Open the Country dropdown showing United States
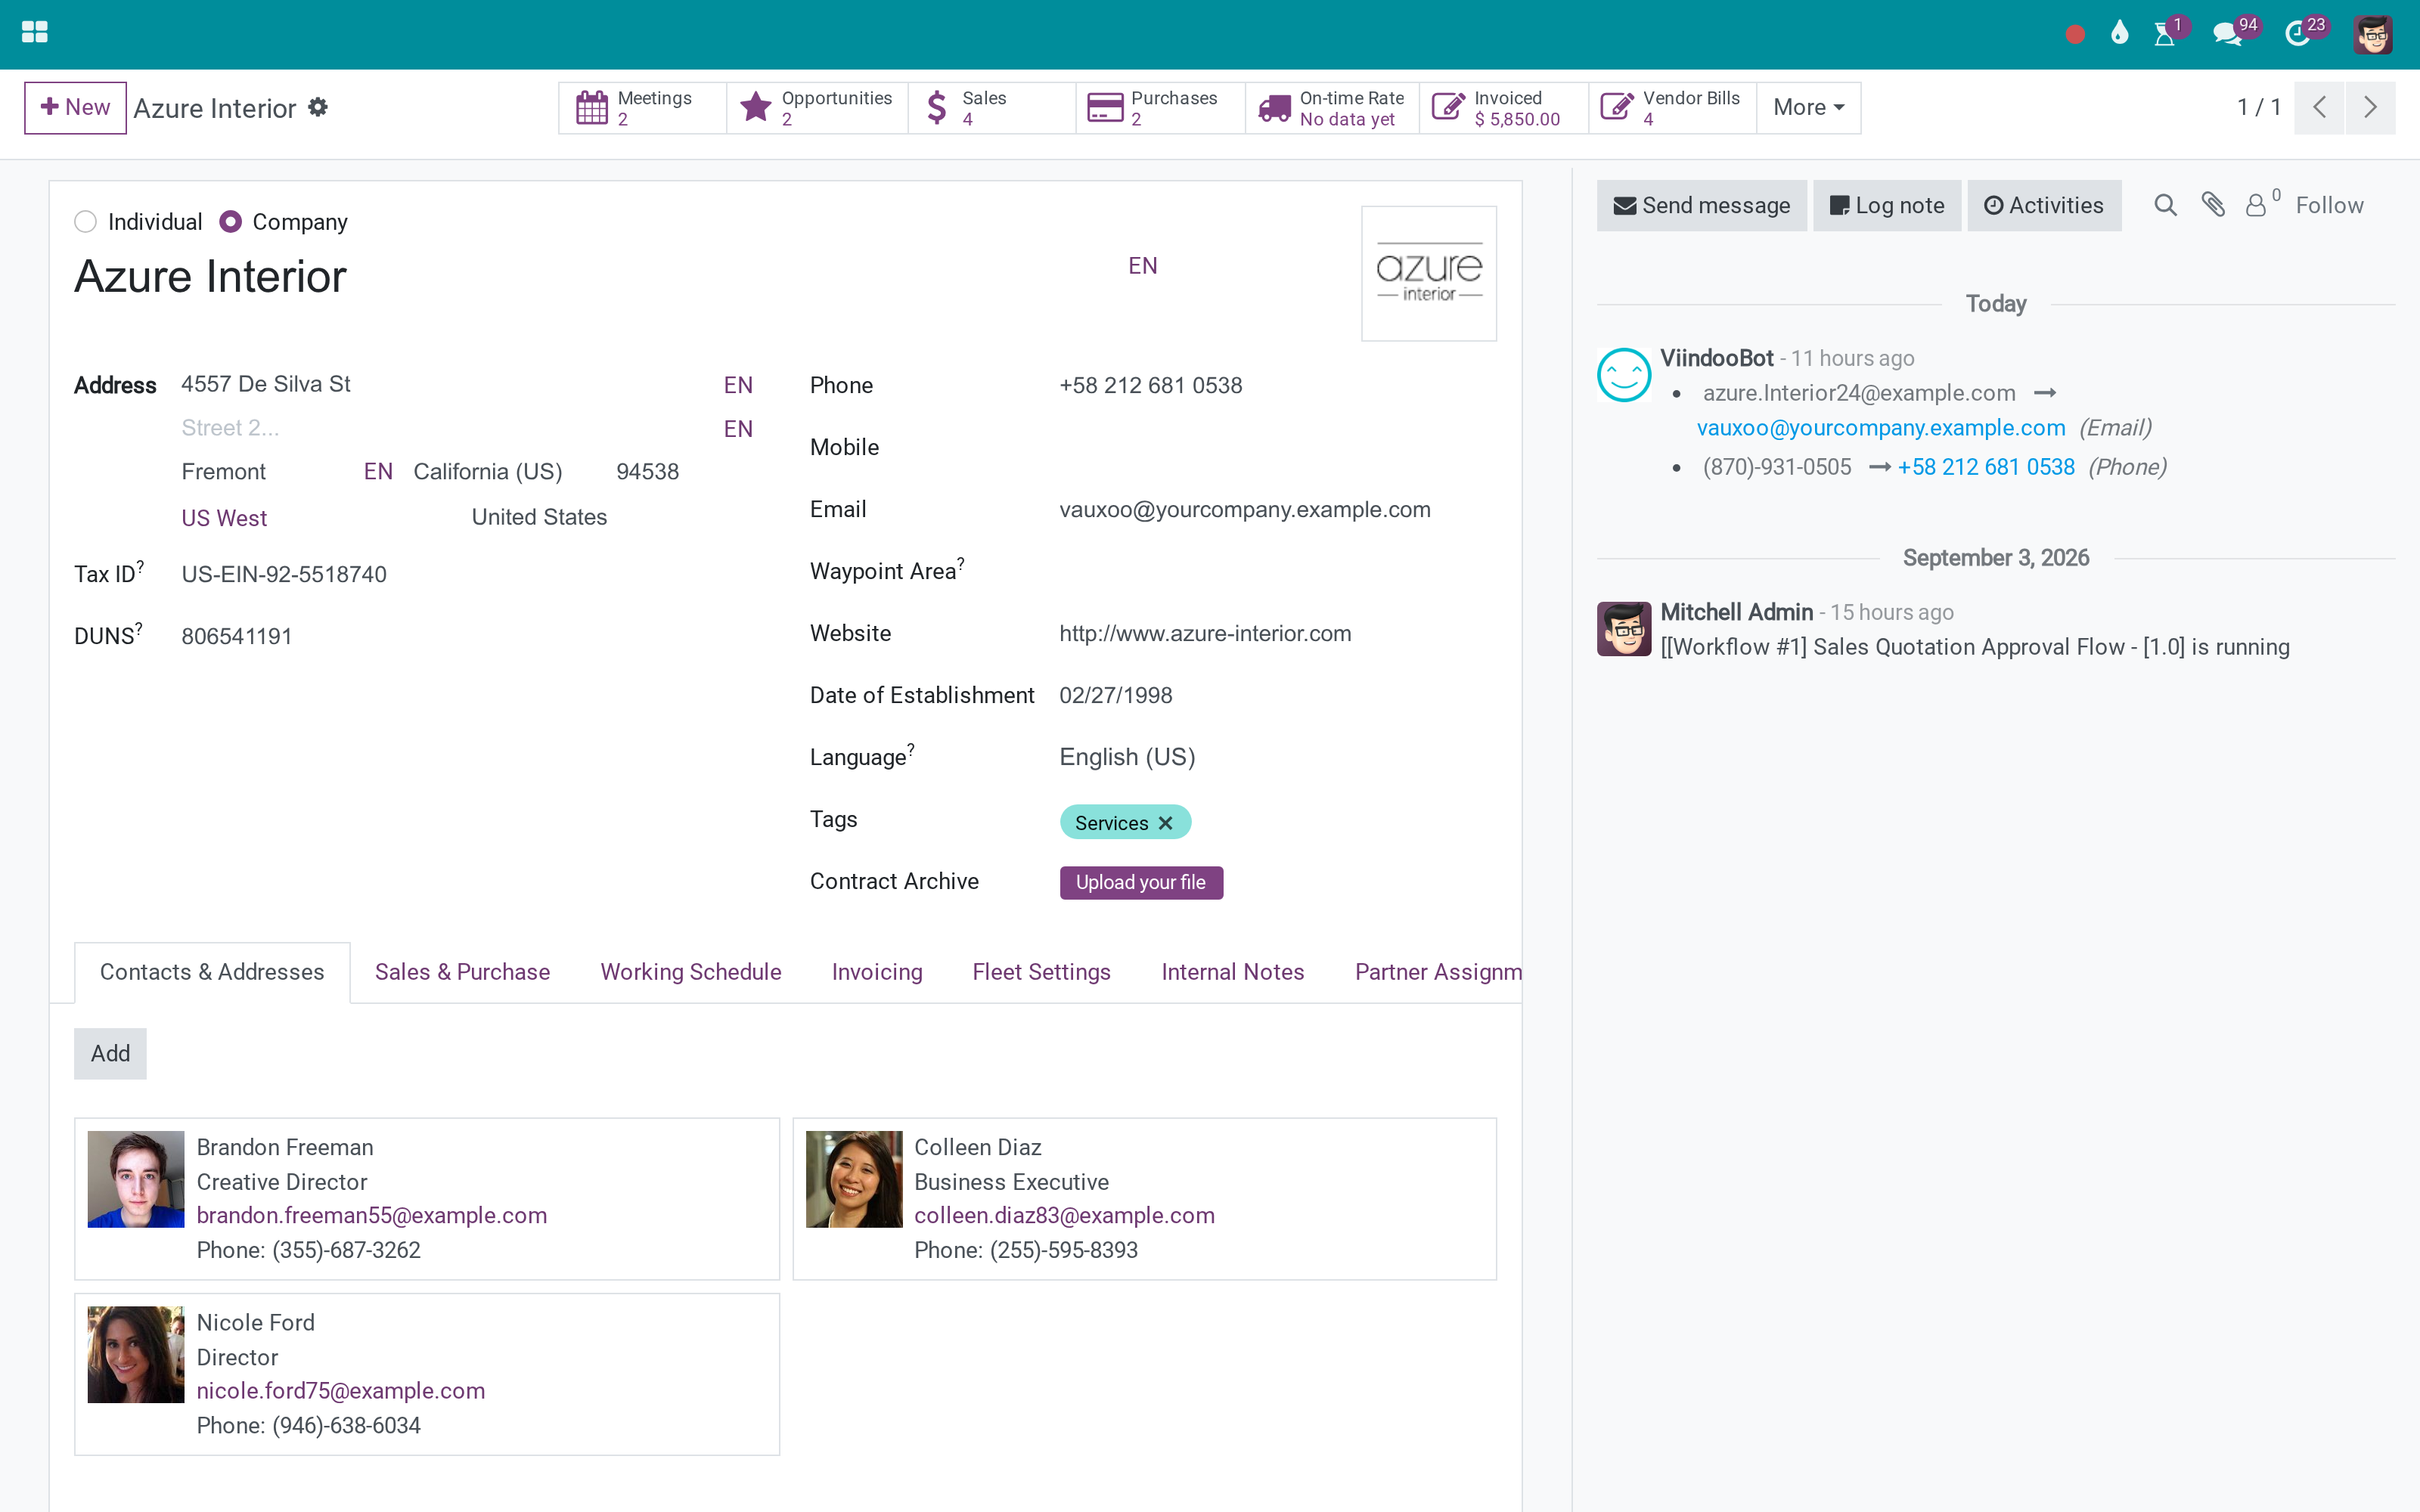This screenshot has width=2420, height=1512. click(x=613, y=517)
